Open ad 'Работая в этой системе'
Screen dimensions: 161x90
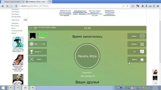pos(65,13)
